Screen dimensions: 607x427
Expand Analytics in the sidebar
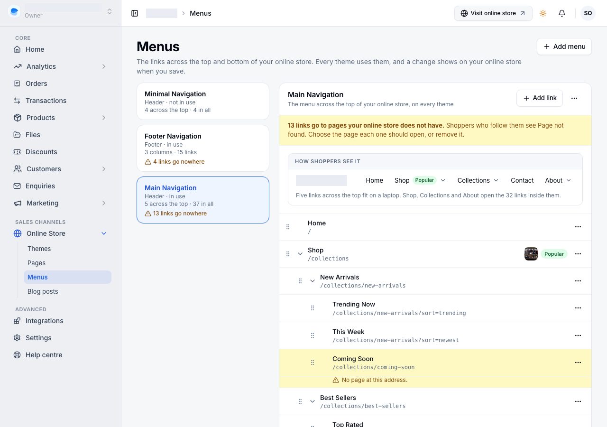104,66
